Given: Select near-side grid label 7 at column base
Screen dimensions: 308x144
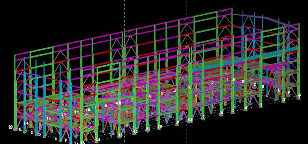Looking at the screenshot, I should click(204, 117).
